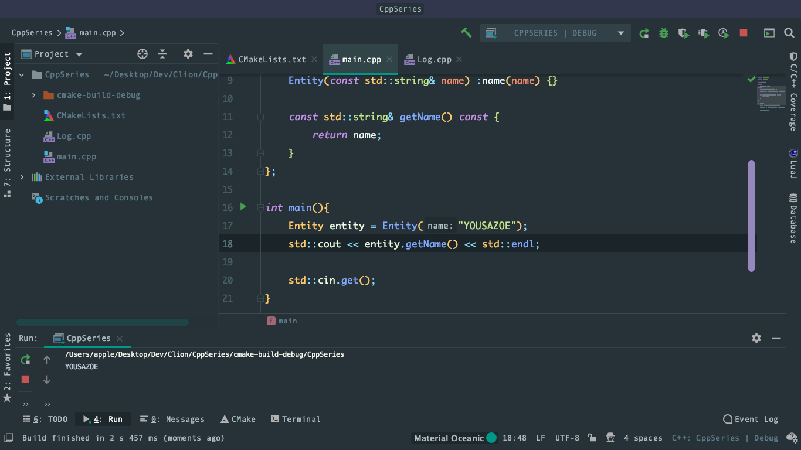Fold the getName() method at line 11

[x=260, y=117]
